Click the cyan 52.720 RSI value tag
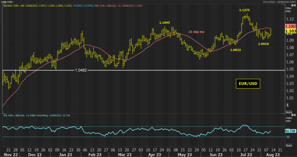The image size is (297, 157). coord(290,131)
